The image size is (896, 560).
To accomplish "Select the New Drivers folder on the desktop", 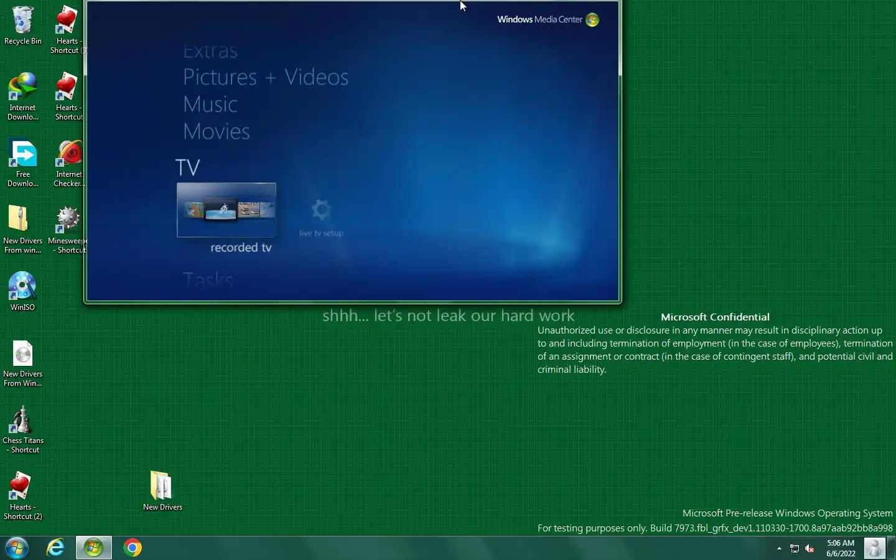I will pyautogui.click(x=162, y=491).
